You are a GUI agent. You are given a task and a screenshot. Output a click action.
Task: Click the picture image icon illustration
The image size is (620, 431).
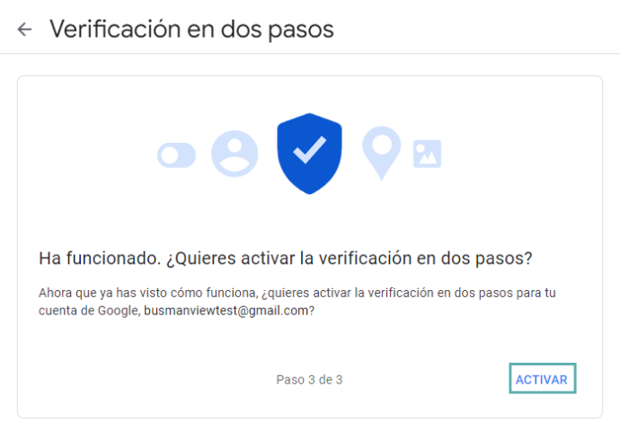click(428, 154)
